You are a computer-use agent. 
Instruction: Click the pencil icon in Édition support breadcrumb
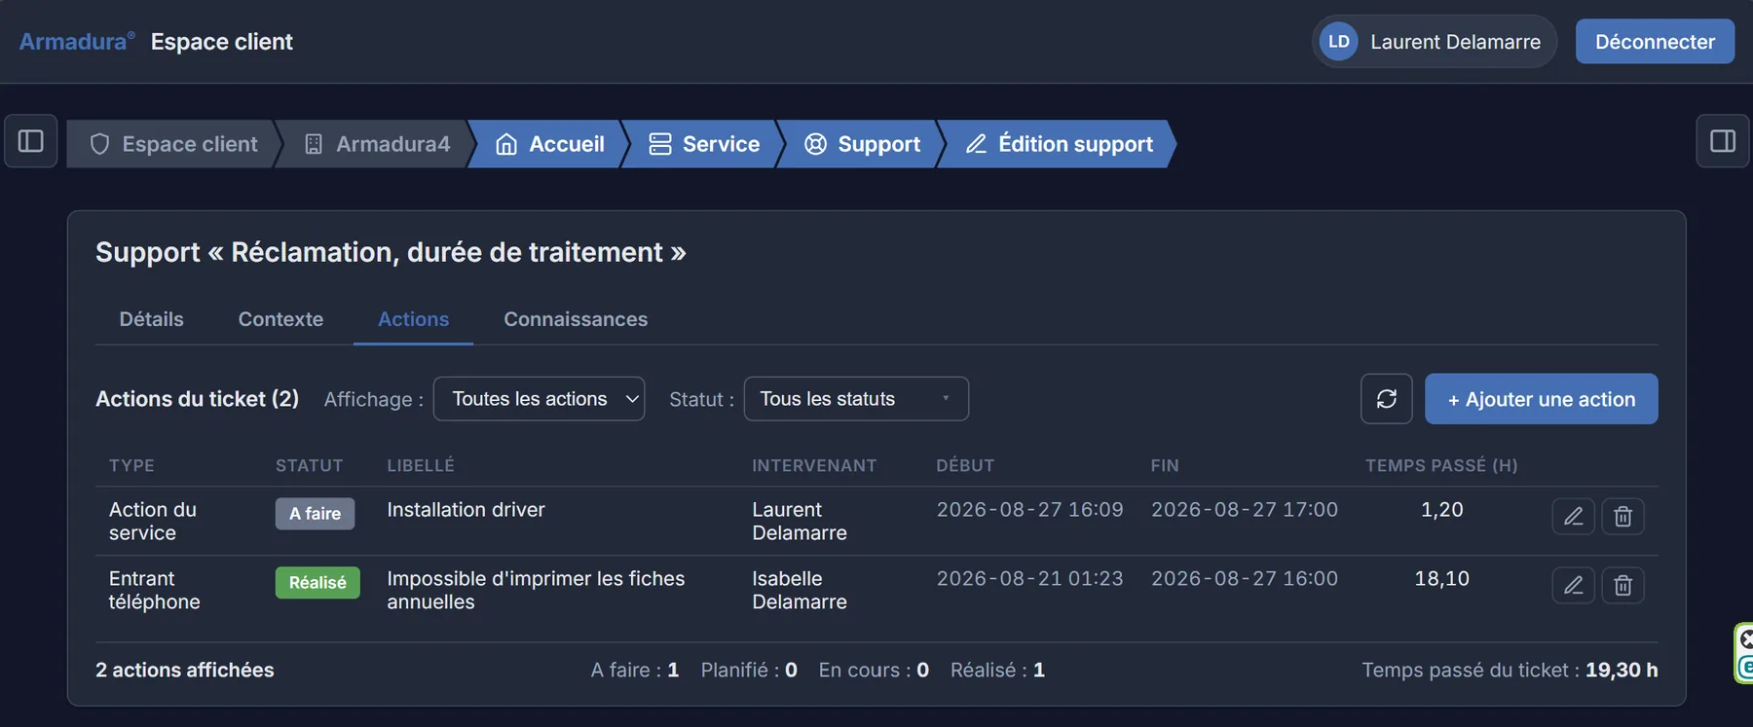coord(976,144)
